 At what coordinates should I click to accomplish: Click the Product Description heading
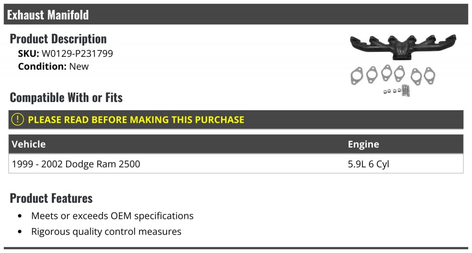pos(58,39)
